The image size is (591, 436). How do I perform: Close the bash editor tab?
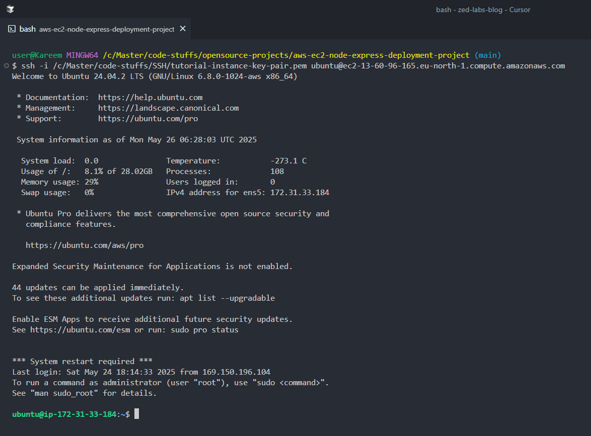[x=183, y=29]
